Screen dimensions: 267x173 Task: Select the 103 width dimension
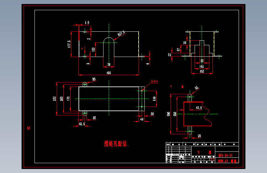(x=202, y=66)
